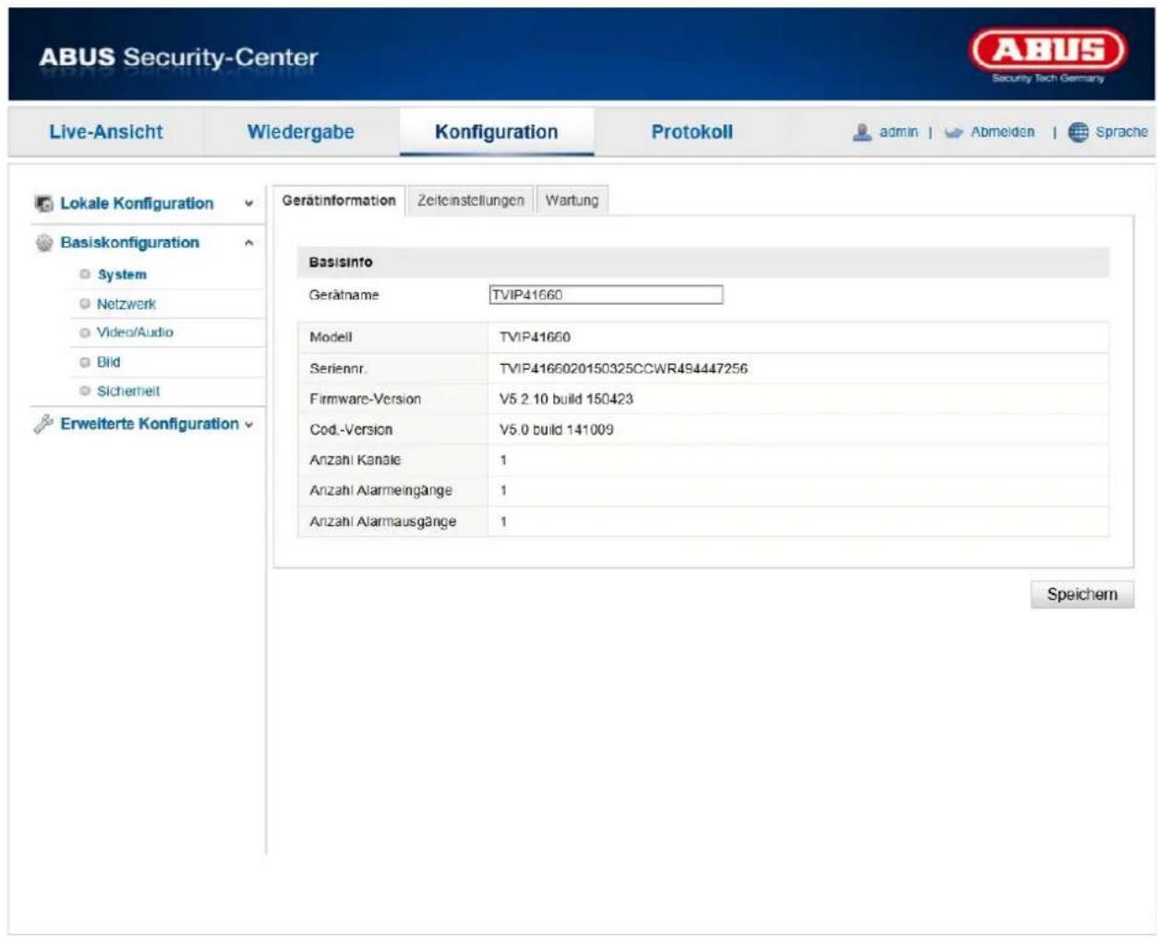Click value V5.2.10 build 150423
This screenshot has height=937, width=1158.
pos(566,399)
